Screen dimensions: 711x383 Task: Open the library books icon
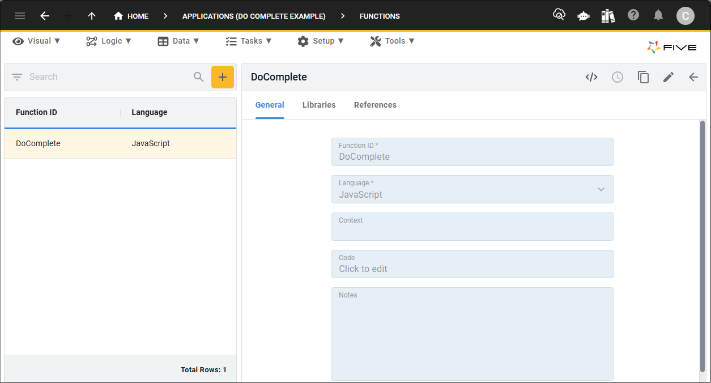tap(608, 16)
